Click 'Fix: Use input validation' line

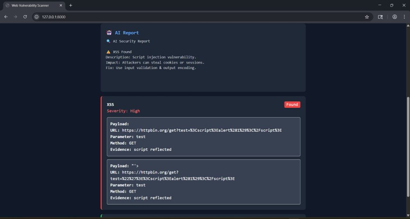151,68
